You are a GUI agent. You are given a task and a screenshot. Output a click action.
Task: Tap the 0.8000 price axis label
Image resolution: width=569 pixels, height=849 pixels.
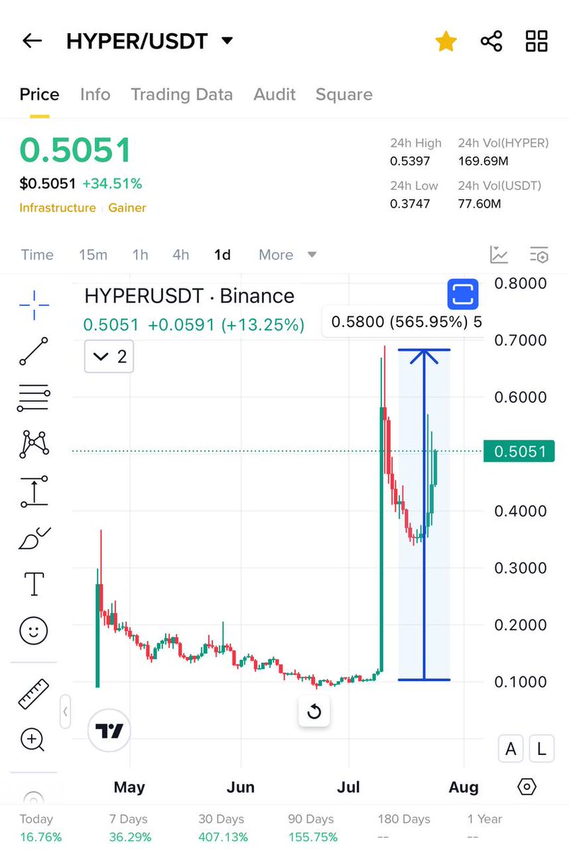click(520, 283)
